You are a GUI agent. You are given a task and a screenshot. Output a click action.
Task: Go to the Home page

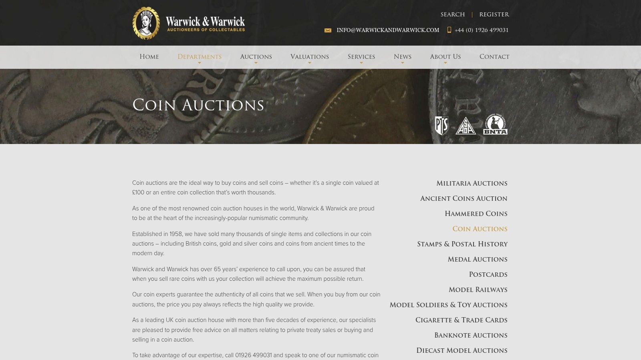coord(149,57)
